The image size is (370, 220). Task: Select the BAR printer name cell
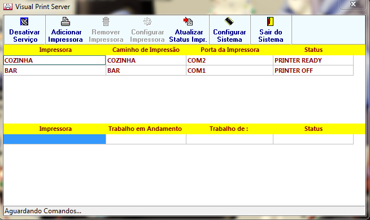pos(54,71)
